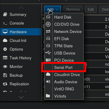Open the Summary sidebar tab
This screenshot has width=109, height=109.
point(21,15)
